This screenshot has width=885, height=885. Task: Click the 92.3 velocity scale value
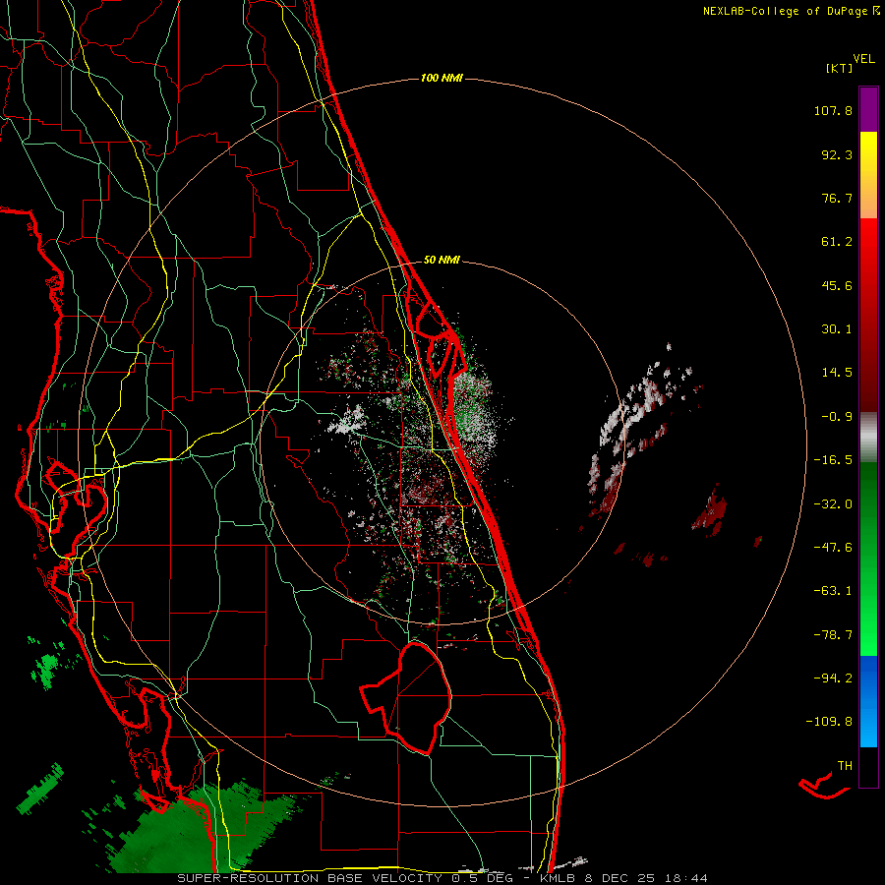click(837, 154)
